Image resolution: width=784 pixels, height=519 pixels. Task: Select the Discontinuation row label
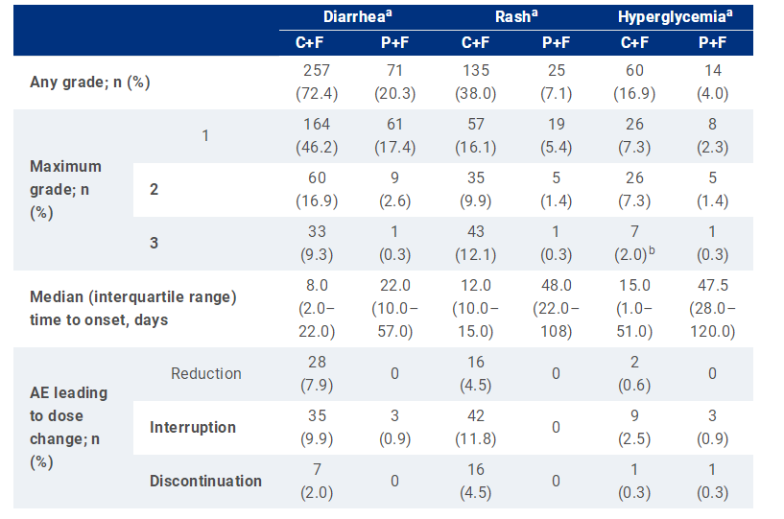point(205,481)
